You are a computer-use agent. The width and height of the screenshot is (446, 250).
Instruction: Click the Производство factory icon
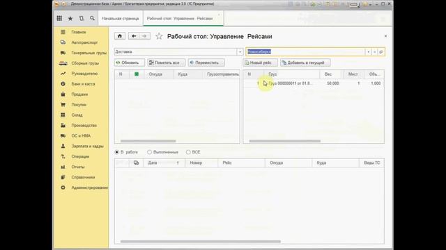[63, 125]
